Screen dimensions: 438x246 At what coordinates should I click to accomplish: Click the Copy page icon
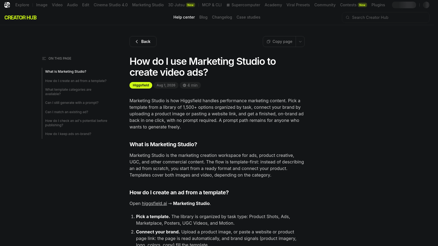(269, 42)
